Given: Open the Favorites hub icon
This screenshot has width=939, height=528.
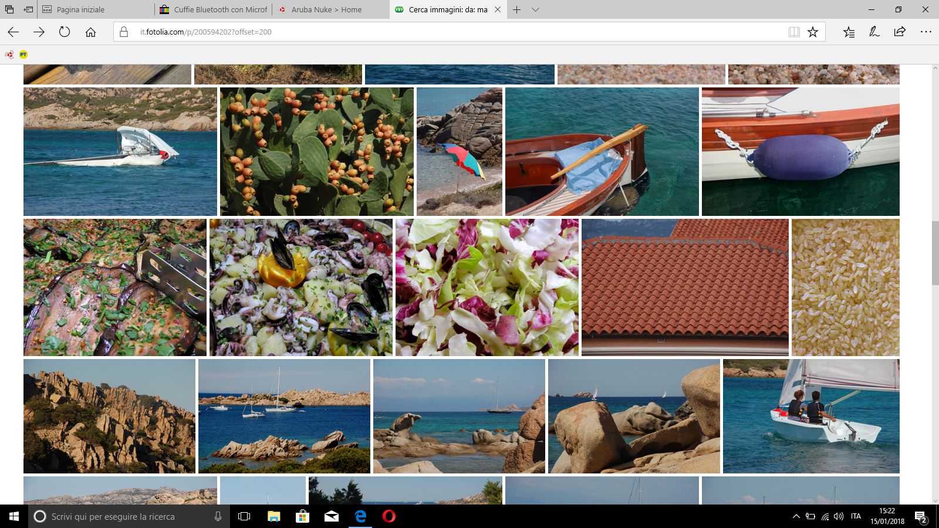Looking at the screenshot, I should [x=849, y=32].
